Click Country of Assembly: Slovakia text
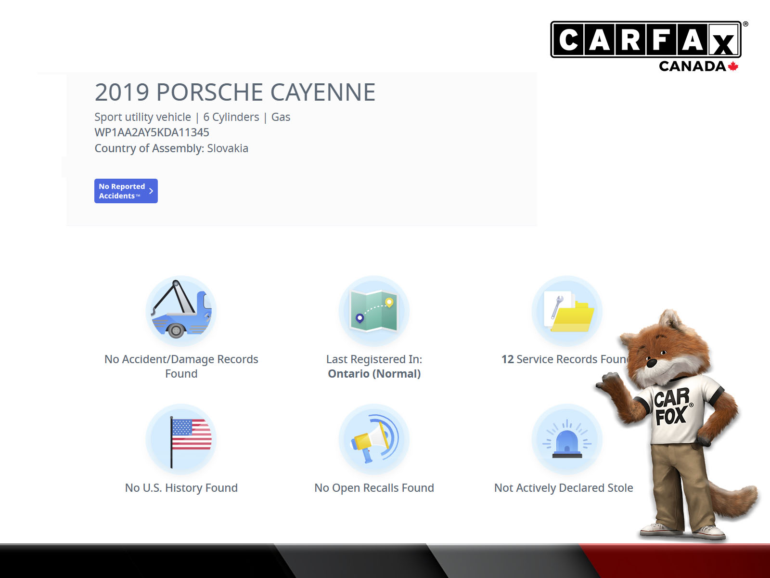770x578 pixels. [171, 148]
